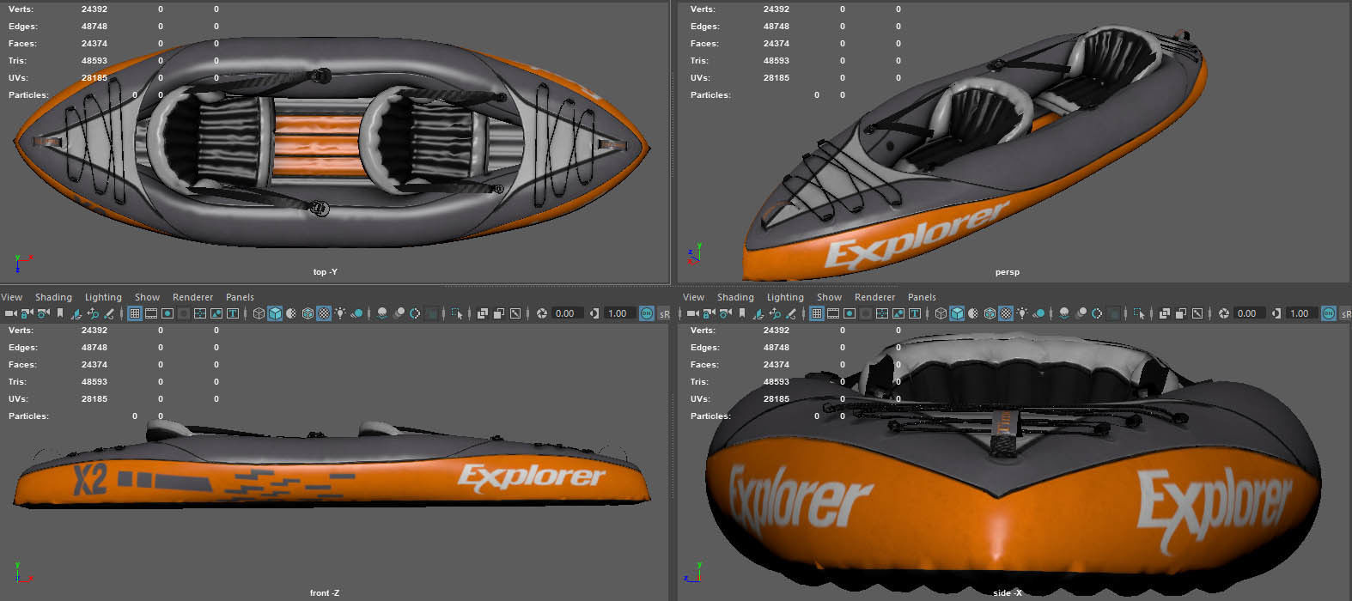1352x601 pixels.
Task: Open Show menu of side -X panel
Action: point(829,297)
